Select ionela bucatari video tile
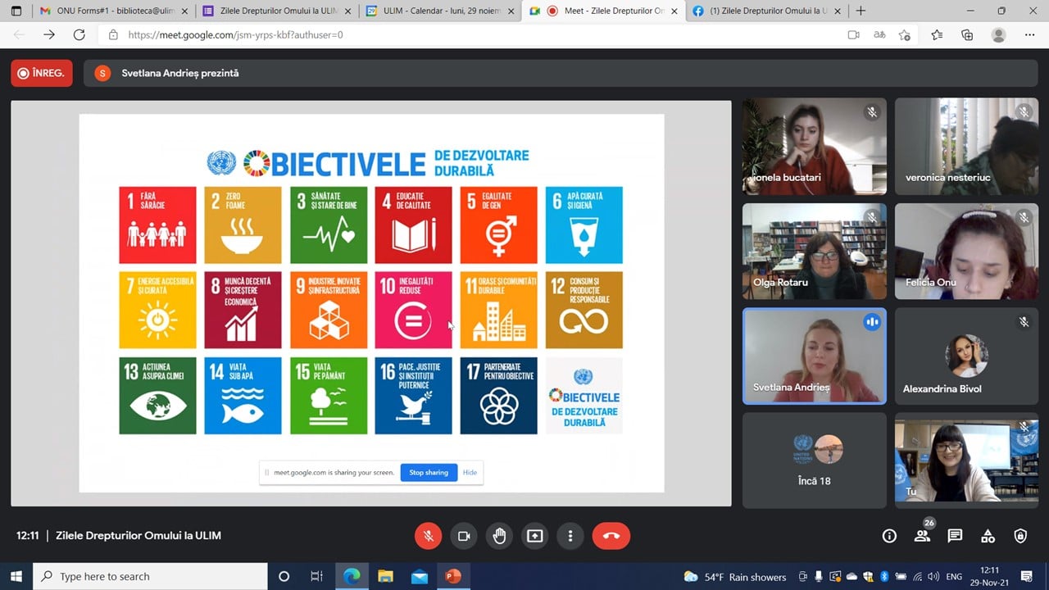This screenshot has width=1049, height=590. point(814,146)
